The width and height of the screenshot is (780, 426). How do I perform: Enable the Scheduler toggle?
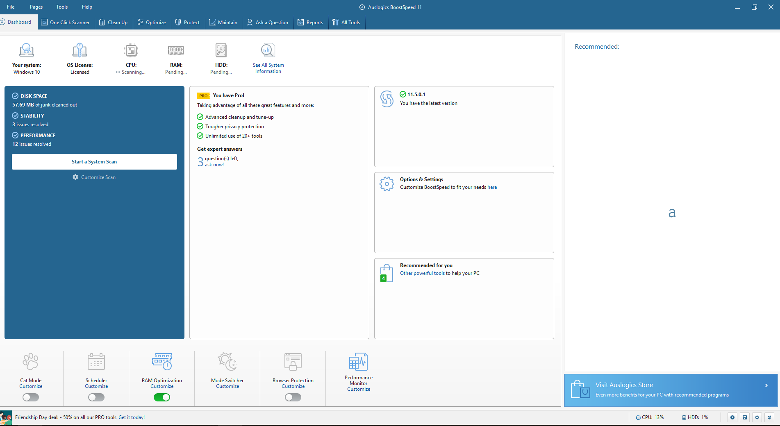(x=96, y=397)
